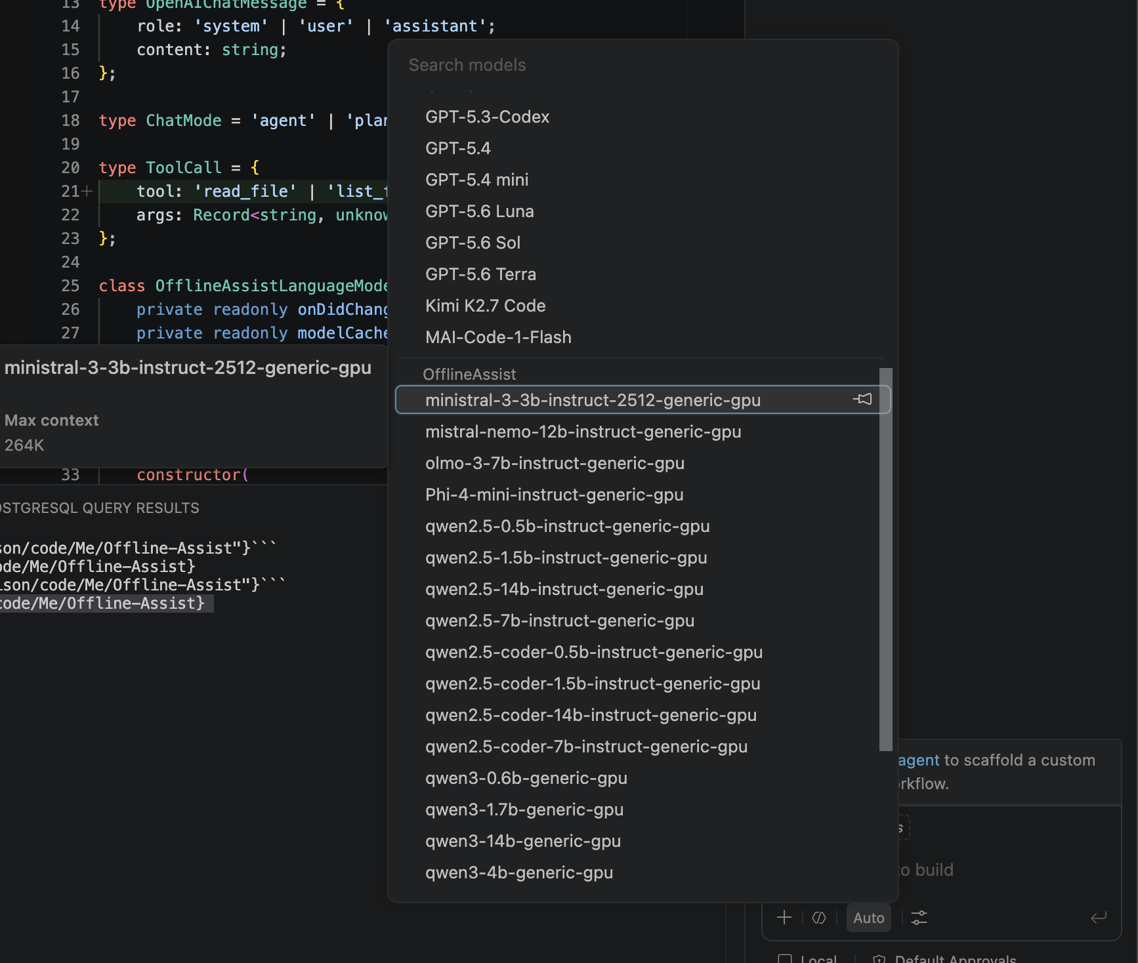Click the POSTGRESQL QUERY RESULTS panel title

point(98,508)
